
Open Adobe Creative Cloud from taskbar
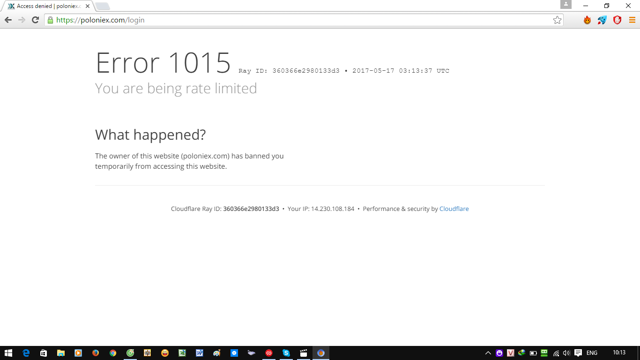[269, 353]
